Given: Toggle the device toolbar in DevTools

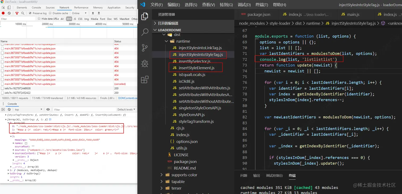Looking at the screenshot, I should tap(9, 8).
